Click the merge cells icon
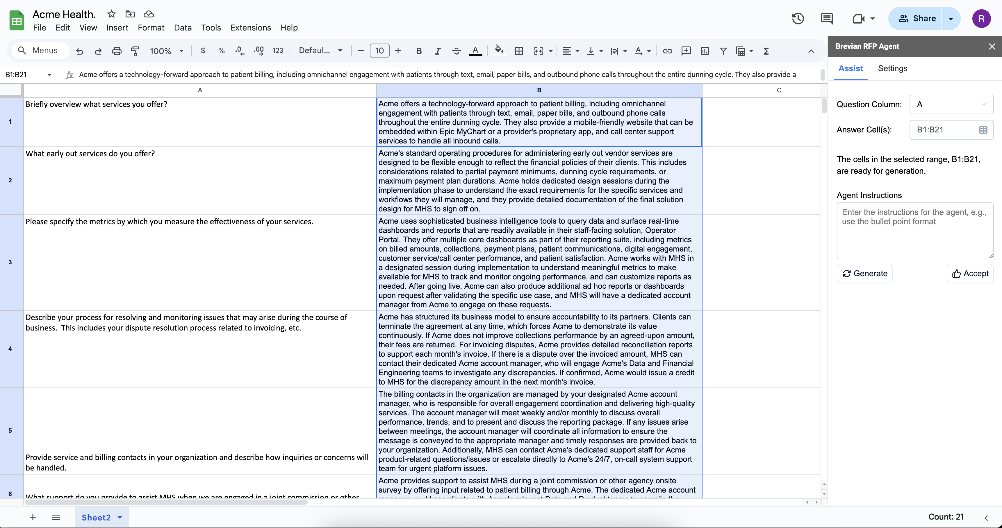Viewport: 1002px width, 528px height. [x=538, y=51]
